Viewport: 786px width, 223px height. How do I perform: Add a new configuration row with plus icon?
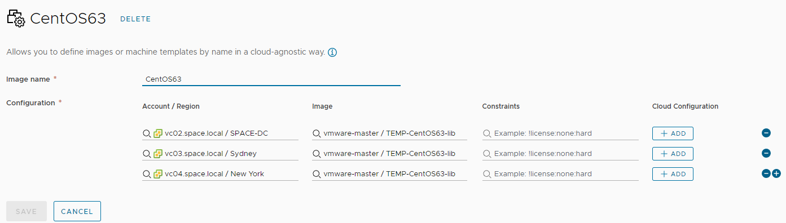(x=776, y=173)
